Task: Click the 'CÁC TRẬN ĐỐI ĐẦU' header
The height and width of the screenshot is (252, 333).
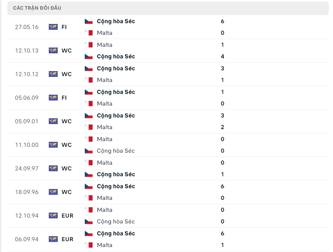Action: click(x=37, y=8)
